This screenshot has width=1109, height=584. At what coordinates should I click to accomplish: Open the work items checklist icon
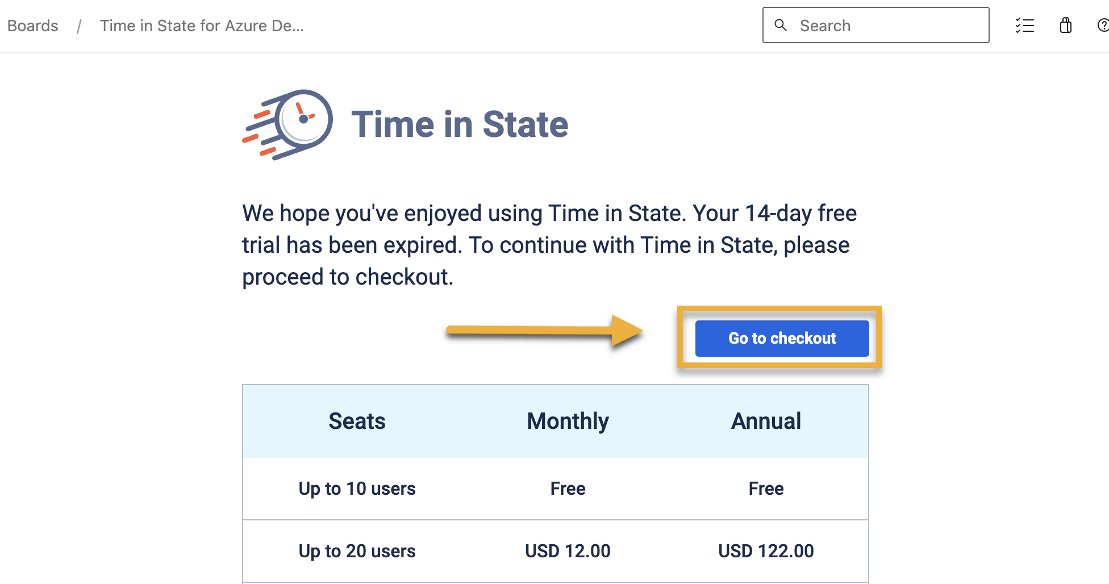coord(1025,26)
